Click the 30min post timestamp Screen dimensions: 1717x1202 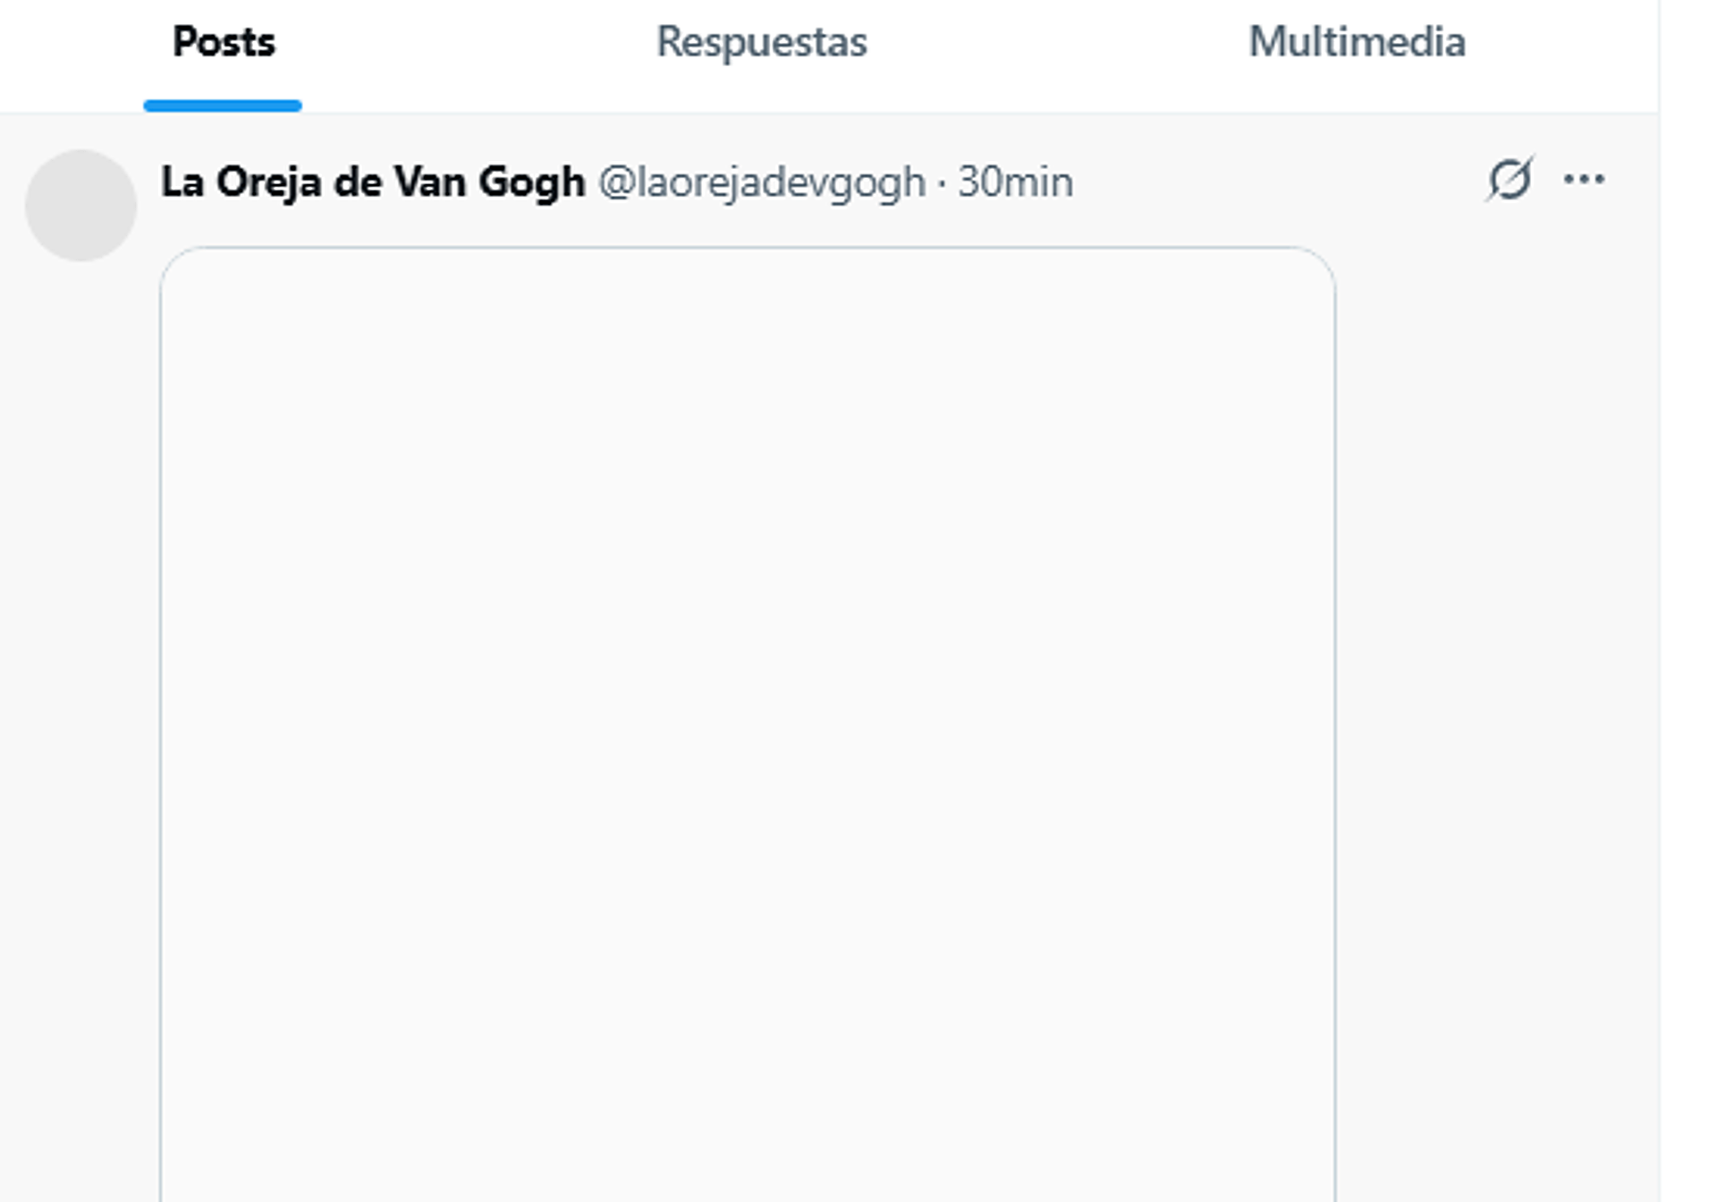pyautogui.click(x=1015, y=182)
